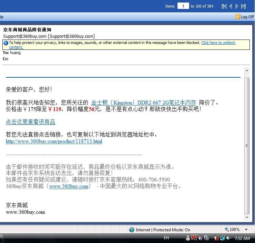Click the 100% zoom level text
The width and height of the screenshot is (255, 243).
[234, 229]
